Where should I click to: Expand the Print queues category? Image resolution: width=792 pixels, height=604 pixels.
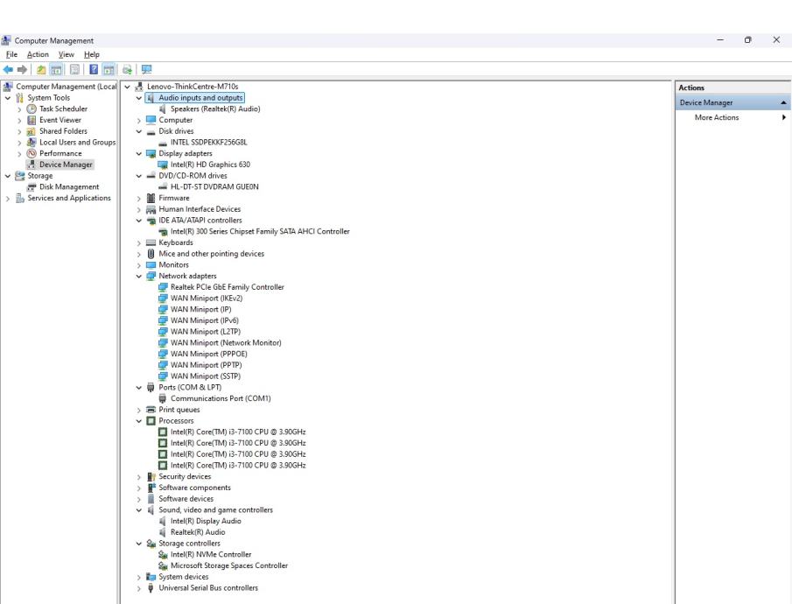[x=139, y=410]
